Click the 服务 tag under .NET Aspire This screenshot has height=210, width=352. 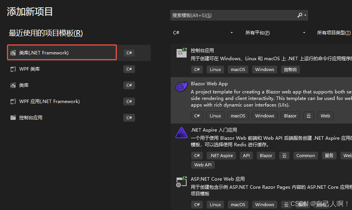pyautogui.click(x=329, y=156)
